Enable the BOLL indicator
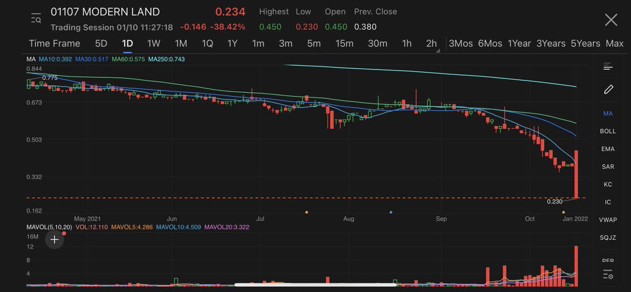The width and height of the screenshot is (631, 292). (x=608, y=131)
